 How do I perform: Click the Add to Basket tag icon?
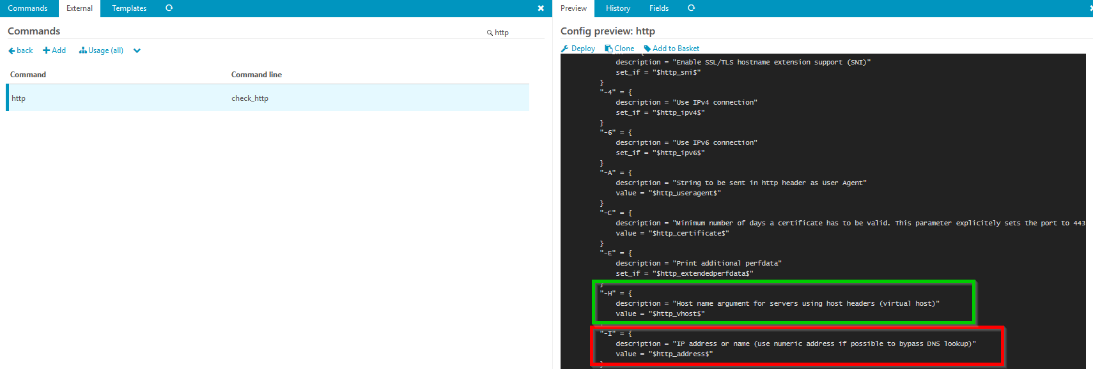click(647, 49)
